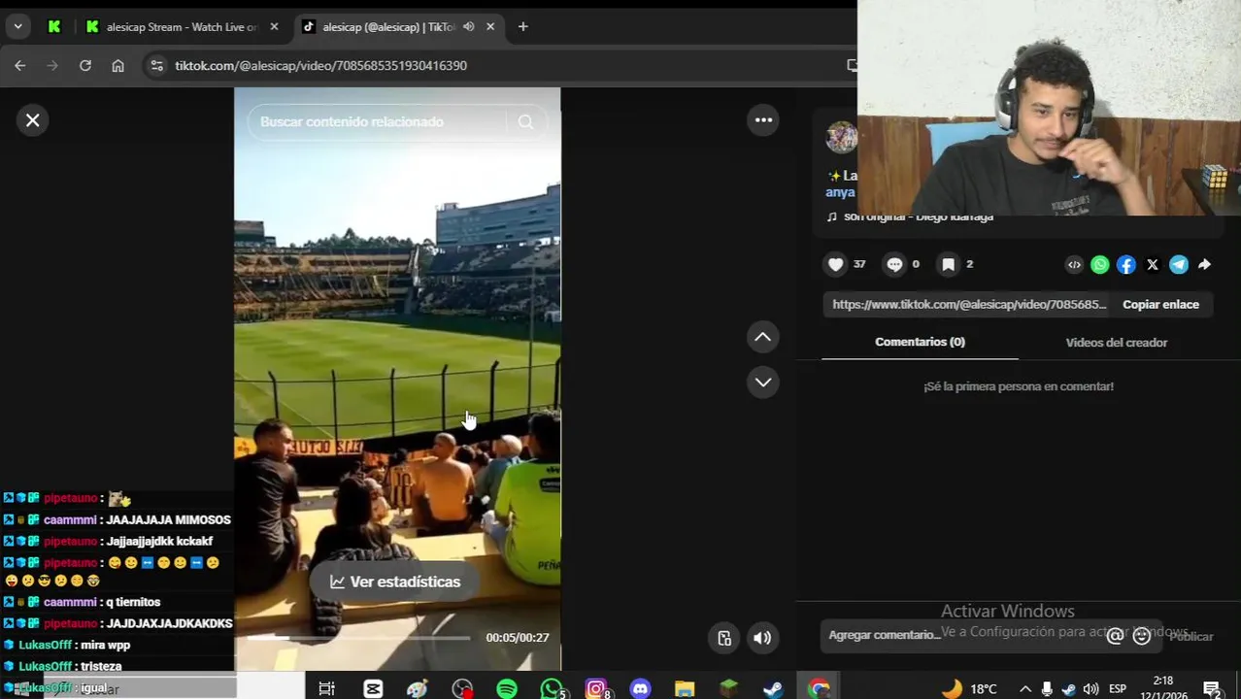Switch ESP keyboard language indicator
1241x699 pixels.
[x=1118, y=688]
